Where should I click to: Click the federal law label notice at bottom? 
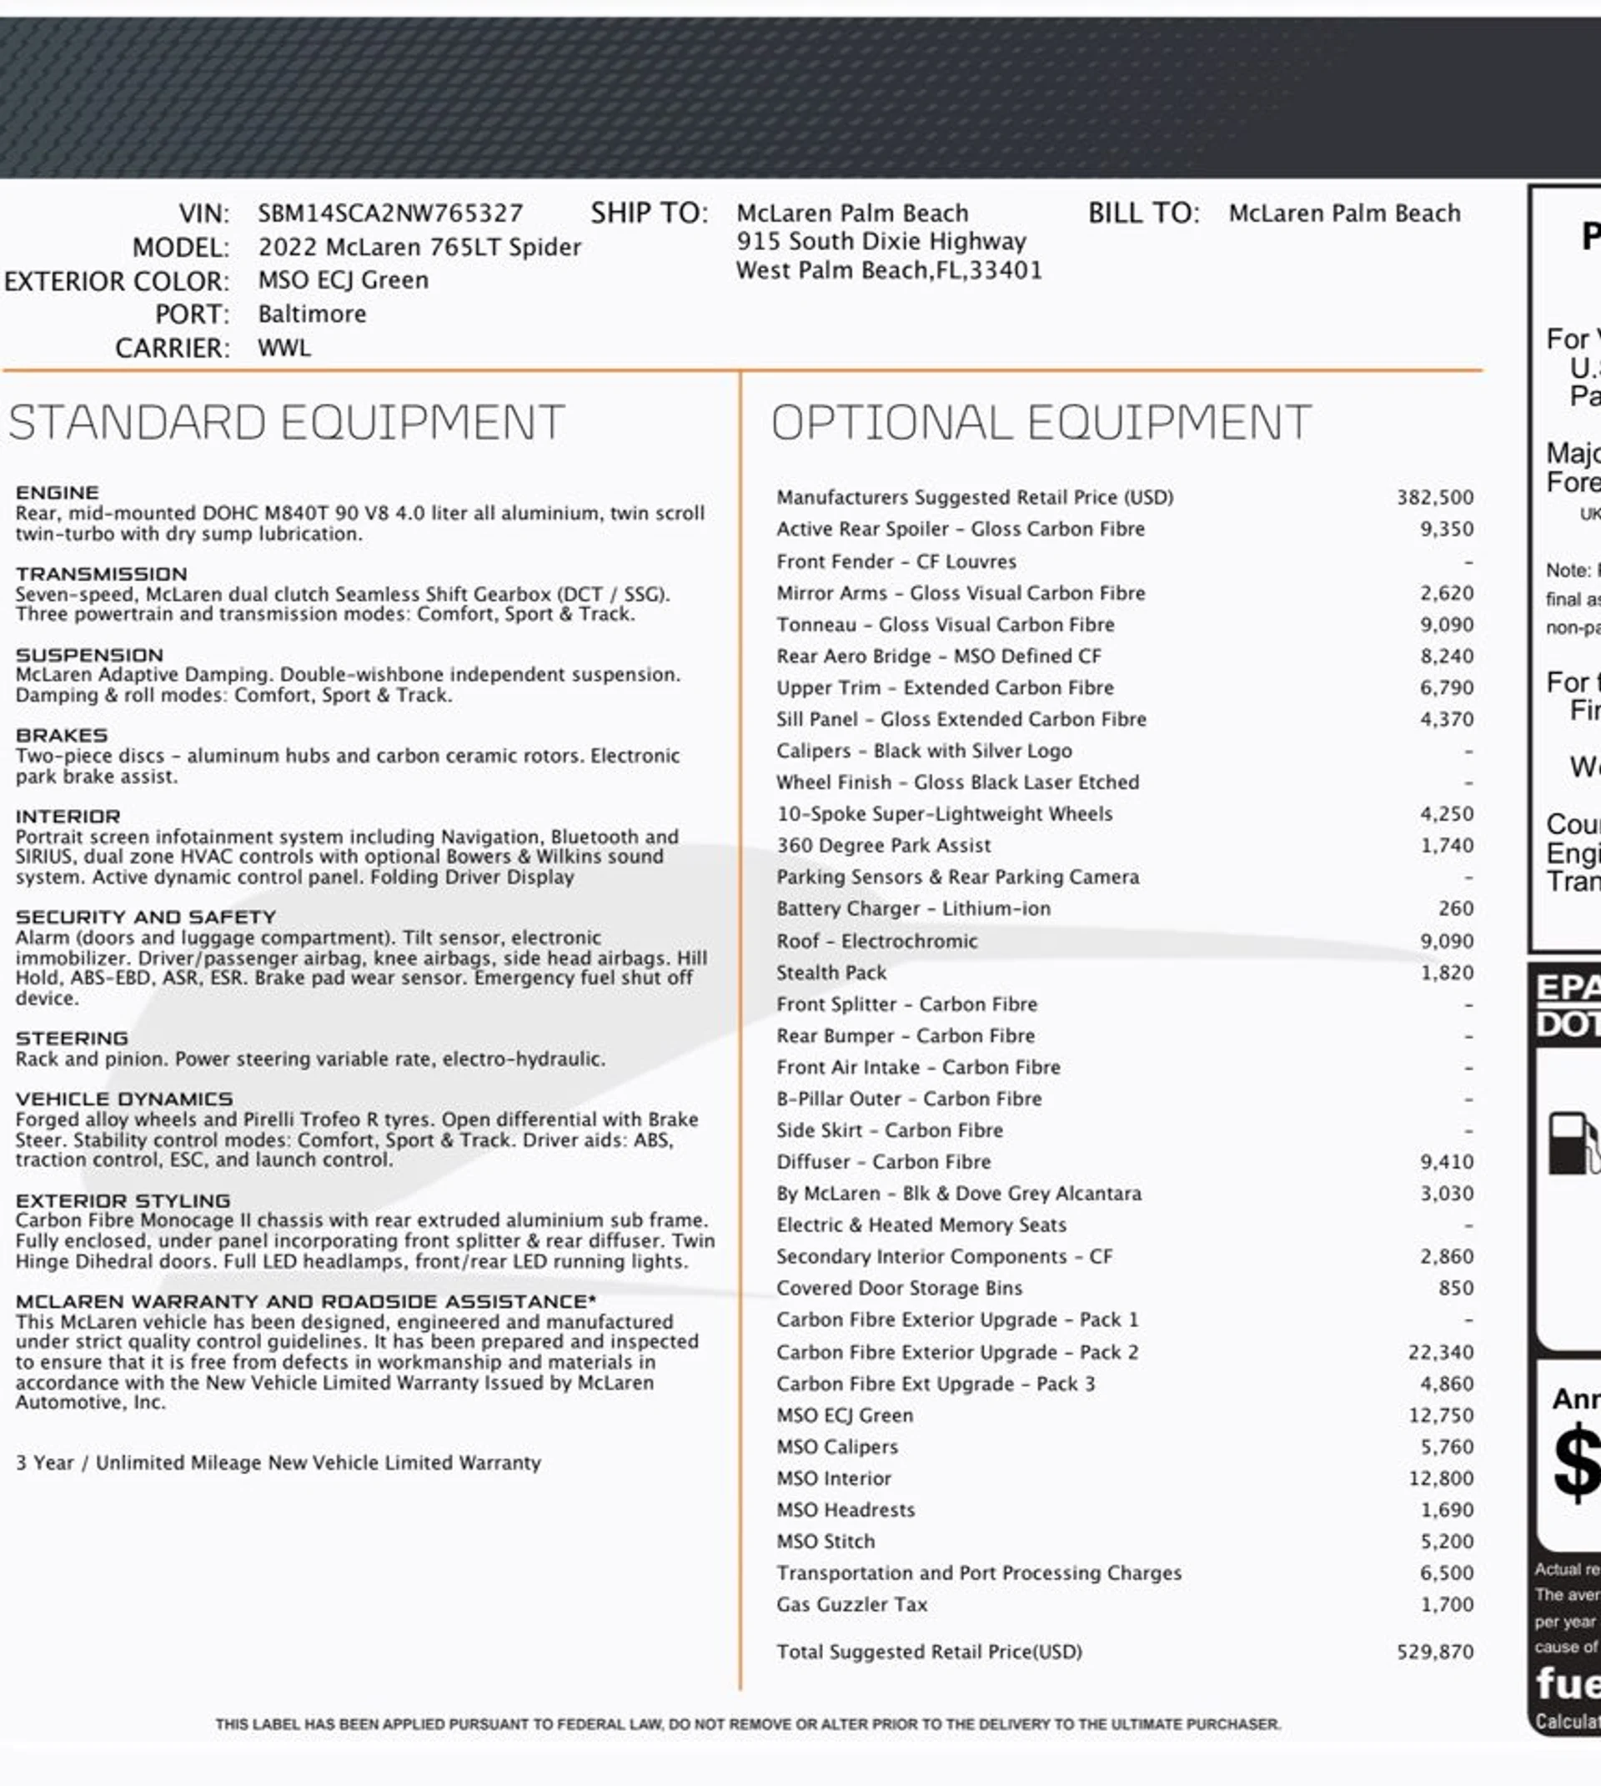tap(748, 1723)
